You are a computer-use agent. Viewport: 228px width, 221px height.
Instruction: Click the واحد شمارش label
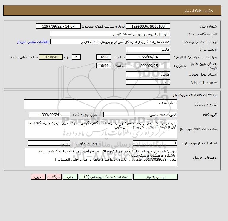[86, 144]
